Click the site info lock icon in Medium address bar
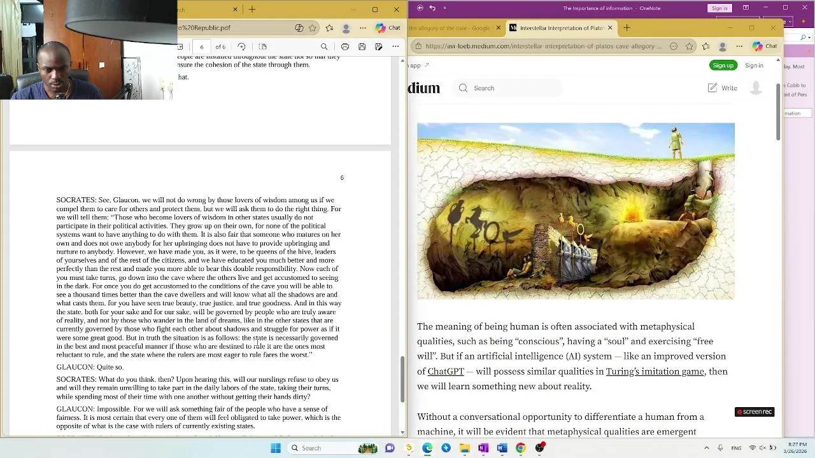 (418, 46)
